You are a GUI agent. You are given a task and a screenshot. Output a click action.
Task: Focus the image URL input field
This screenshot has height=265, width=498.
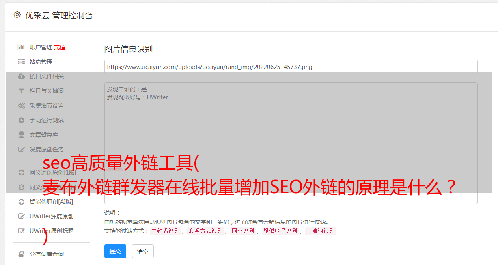pyautogui.click(x=291, y=67)
